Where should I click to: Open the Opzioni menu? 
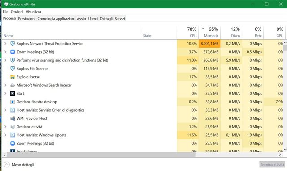point(17,12)
